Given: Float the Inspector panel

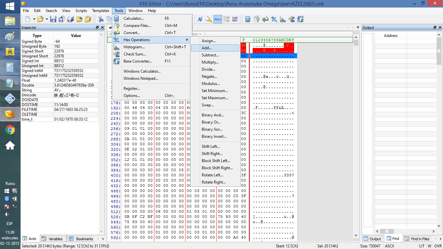Looking at the screenshot, I should tap(97, 28).
